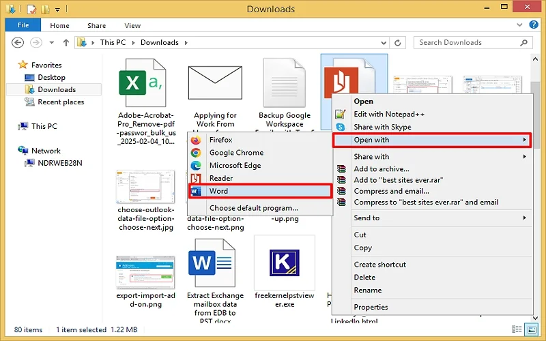Select Extract Exchange mailbox data Word file
Screen dimensions: 546x341
coord(212,263)
